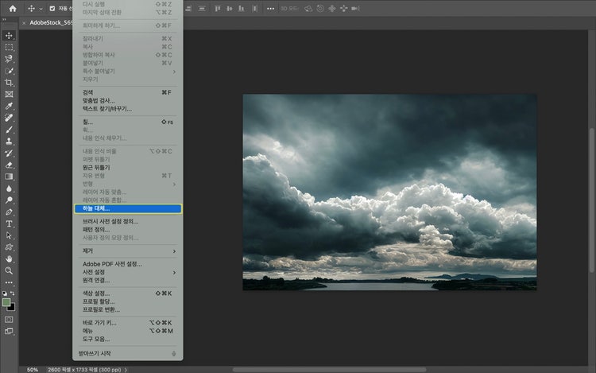
Task: Click the green foreground color swatch
Action: (6, 302)
